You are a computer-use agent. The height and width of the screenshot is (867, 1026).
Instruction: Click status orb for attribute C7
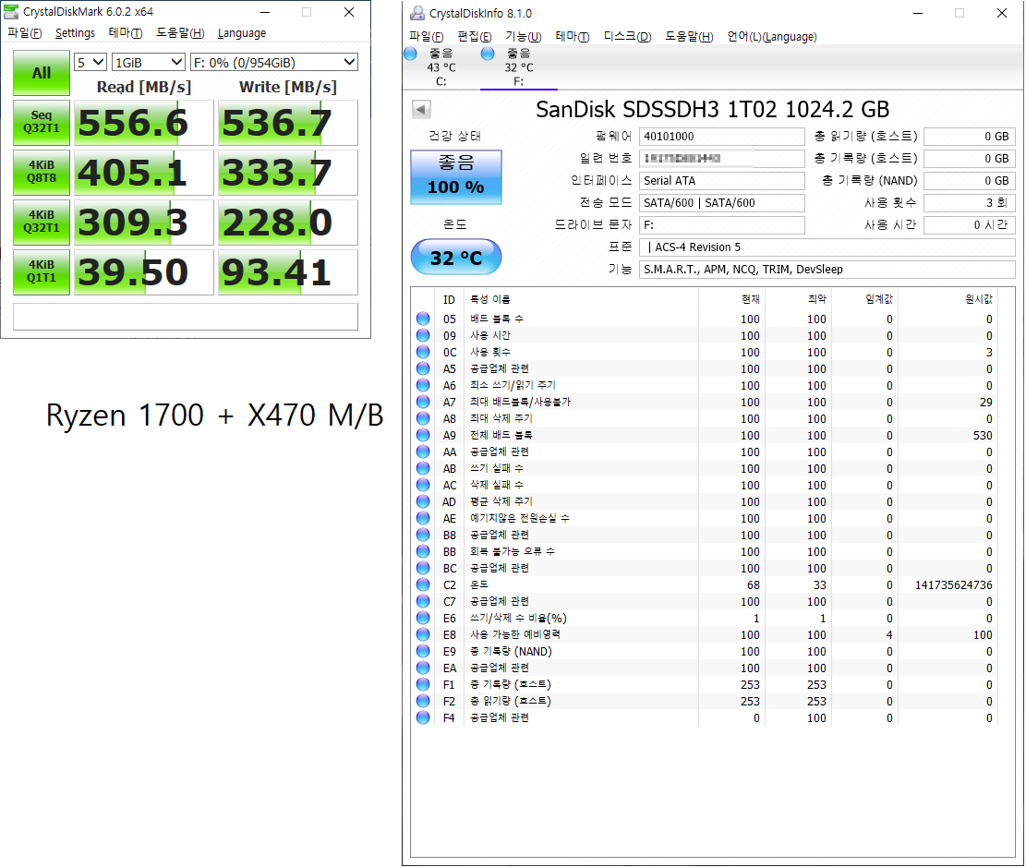pos(423,601)
